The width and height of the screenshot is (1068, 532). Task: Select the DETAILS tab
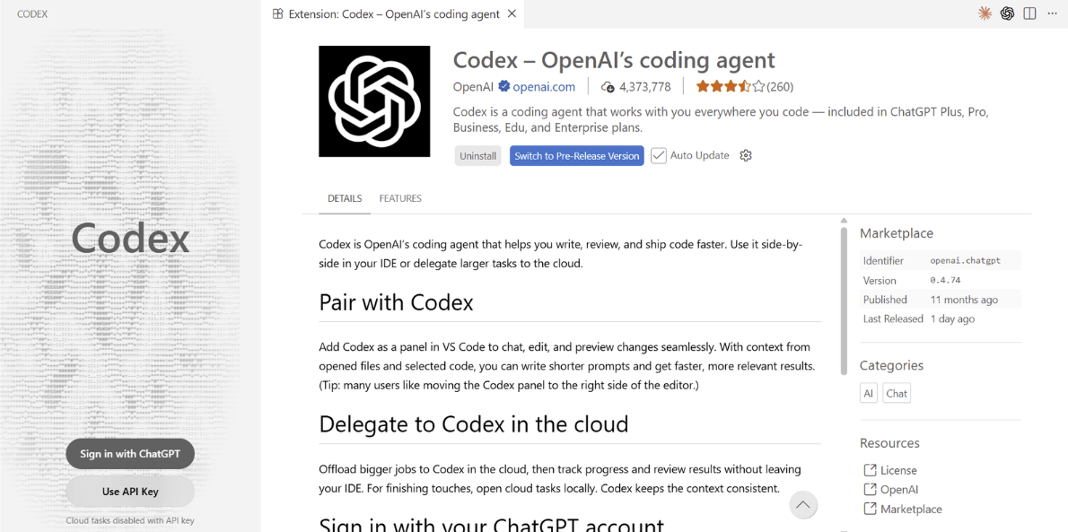[345, 198]
